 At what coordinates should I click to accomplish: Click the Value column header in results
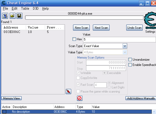[x=35, y=27]
